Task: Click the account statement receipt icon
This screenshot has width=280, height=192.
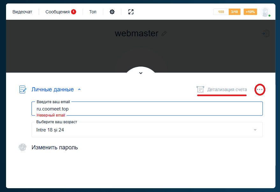Action: pyautogui.click(x=200, y=90)
